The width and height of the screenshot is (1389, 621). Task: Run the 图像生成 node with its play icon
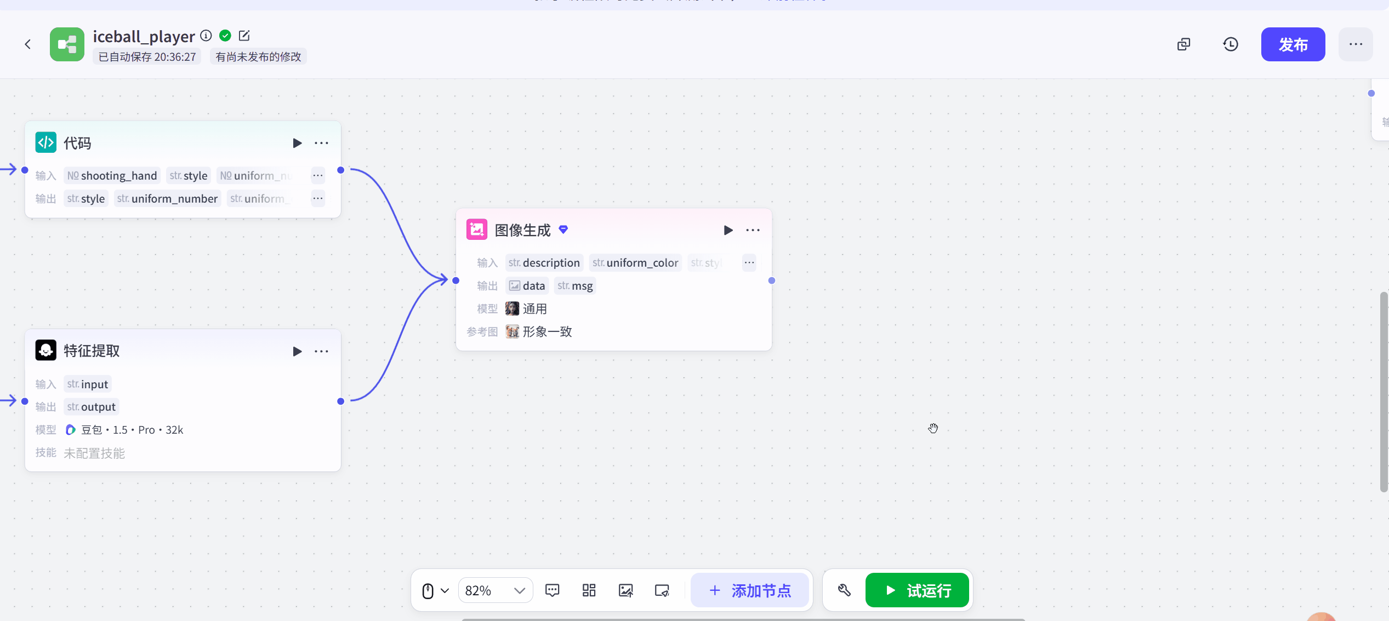[728, 230]
